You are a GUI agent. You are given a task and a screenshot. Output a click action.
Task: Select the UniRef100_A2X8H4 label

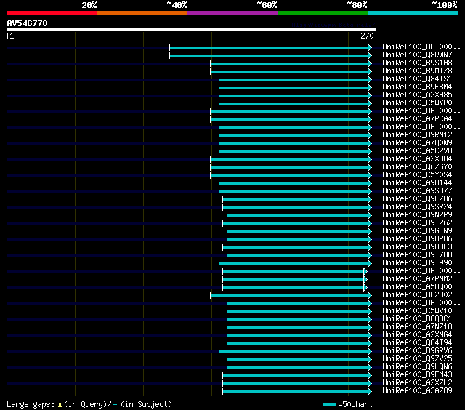click(x=417, y=159)
